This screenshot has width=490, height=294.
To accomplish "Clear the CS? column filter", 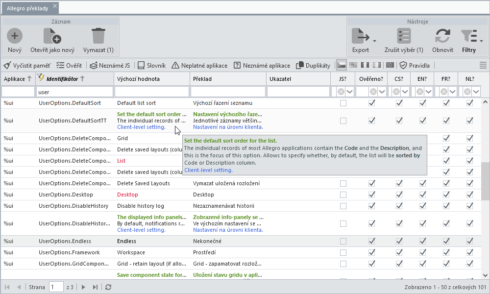I will [x=396, y=92].
